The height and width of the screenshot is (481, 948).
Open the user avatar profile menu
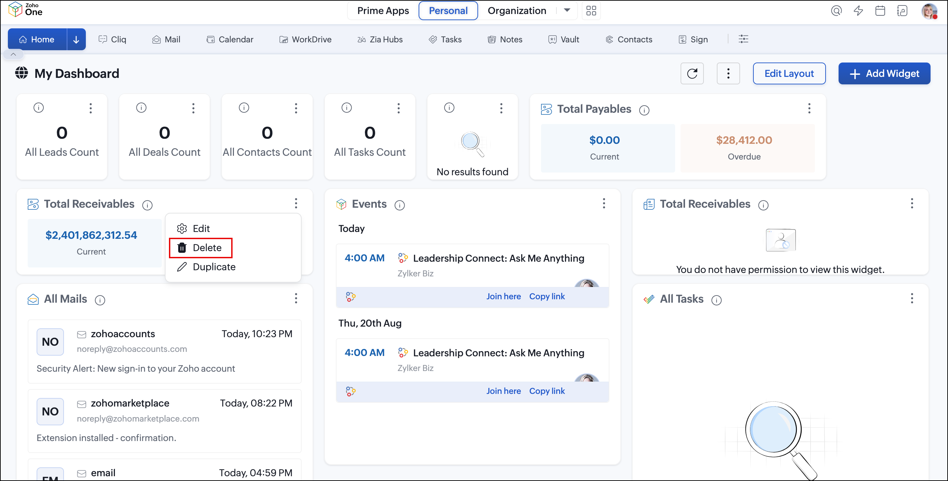click(x=929, y=11)
